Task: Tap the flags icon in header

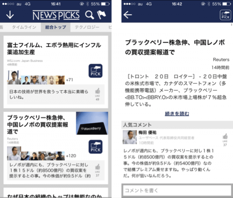Action: pyautogui.click(x=101, y=15)
